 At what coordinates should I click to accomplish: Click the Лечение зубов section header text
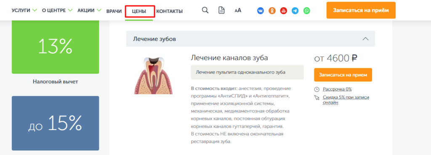pos(154,39)
